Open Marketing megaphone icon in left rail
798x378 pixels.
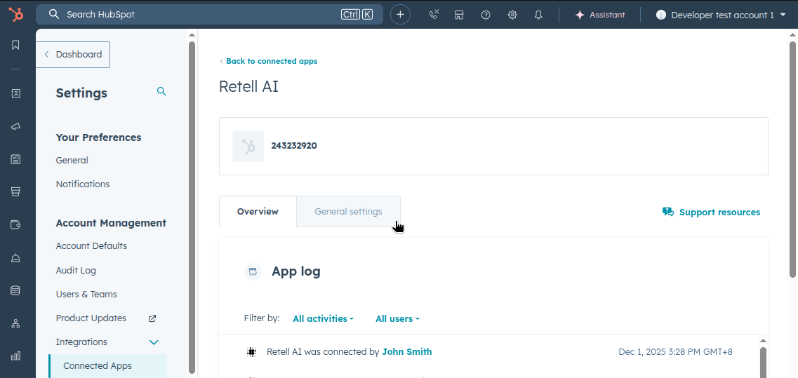15,127
